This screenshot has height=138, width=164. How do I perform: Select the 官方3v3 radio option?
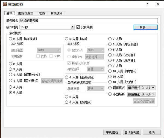(x=75, y=50)
